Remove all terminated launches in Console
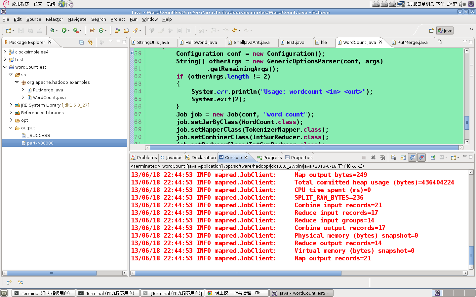 [382, 157]
